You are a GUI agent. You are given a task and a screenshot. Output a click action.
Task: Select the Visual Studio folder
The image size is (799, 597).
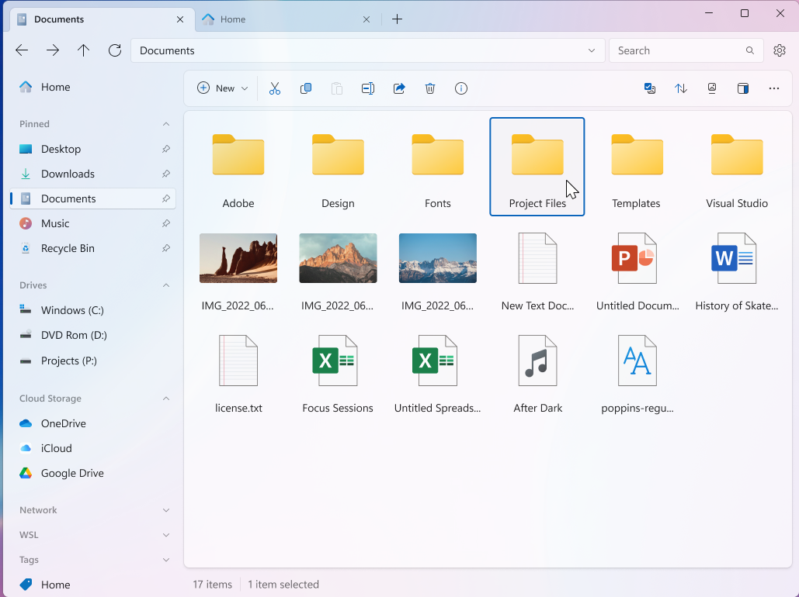coord(737,167)
